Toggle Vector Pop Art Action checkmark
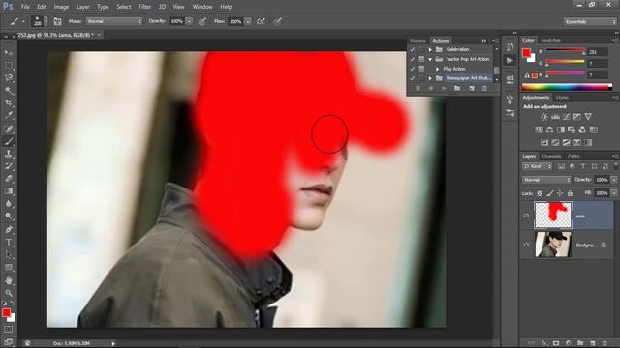620x348 pixels. (x=413, y=59)
